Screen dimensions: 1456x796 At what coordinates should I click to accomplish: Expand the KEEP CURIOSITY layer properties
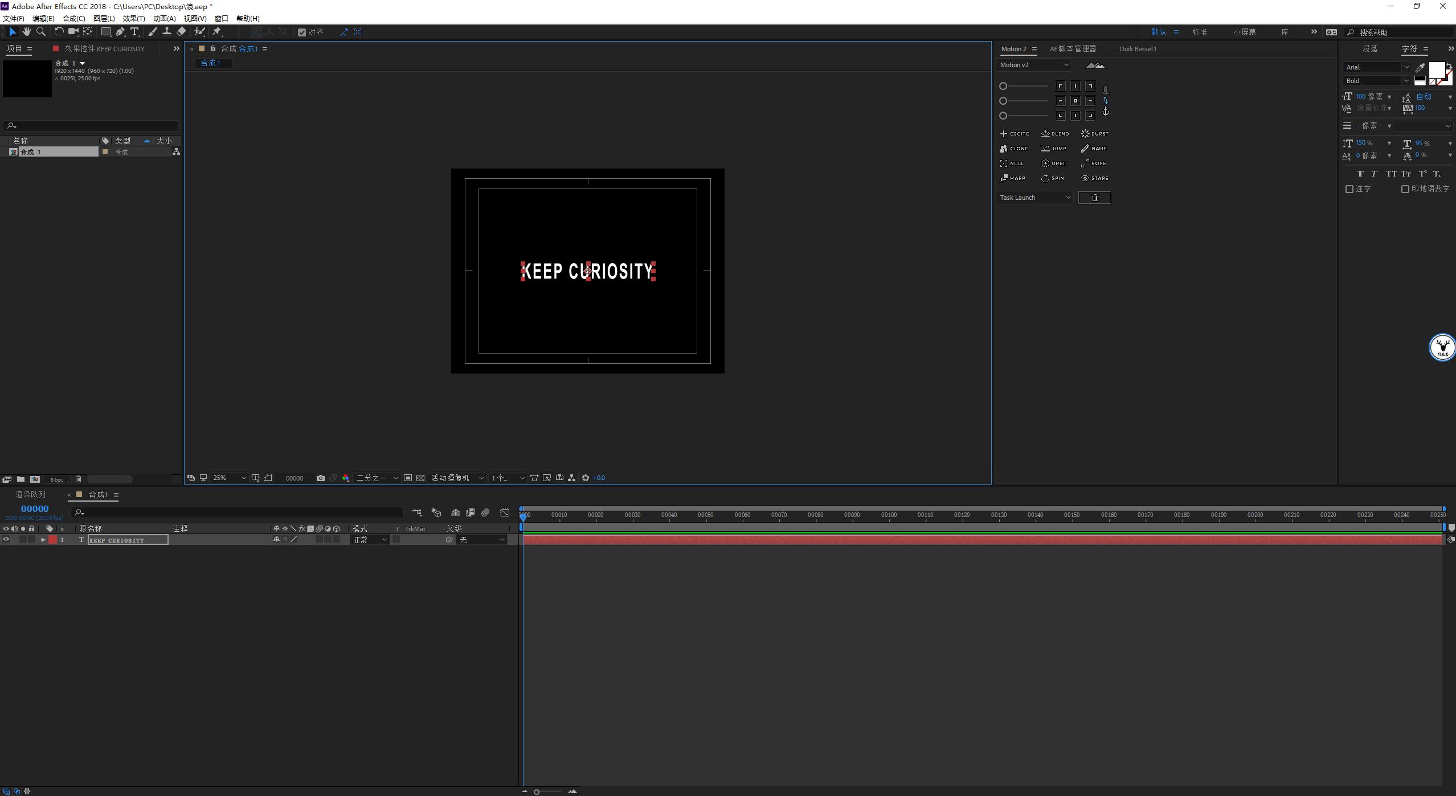[43, 540]
